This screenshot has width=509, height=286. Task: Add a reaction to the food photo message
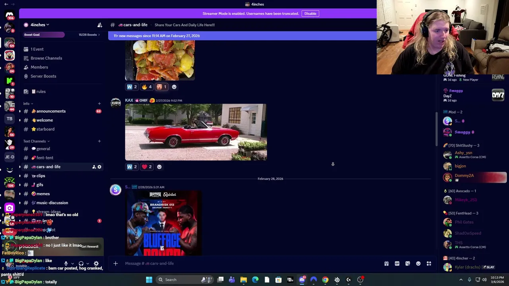click(x=174, y=87)
